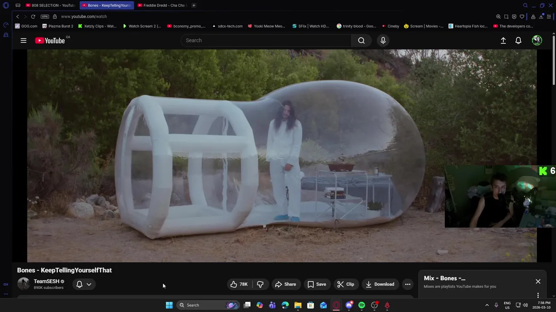Click the page vertical scrollbar

click(554, 61)
